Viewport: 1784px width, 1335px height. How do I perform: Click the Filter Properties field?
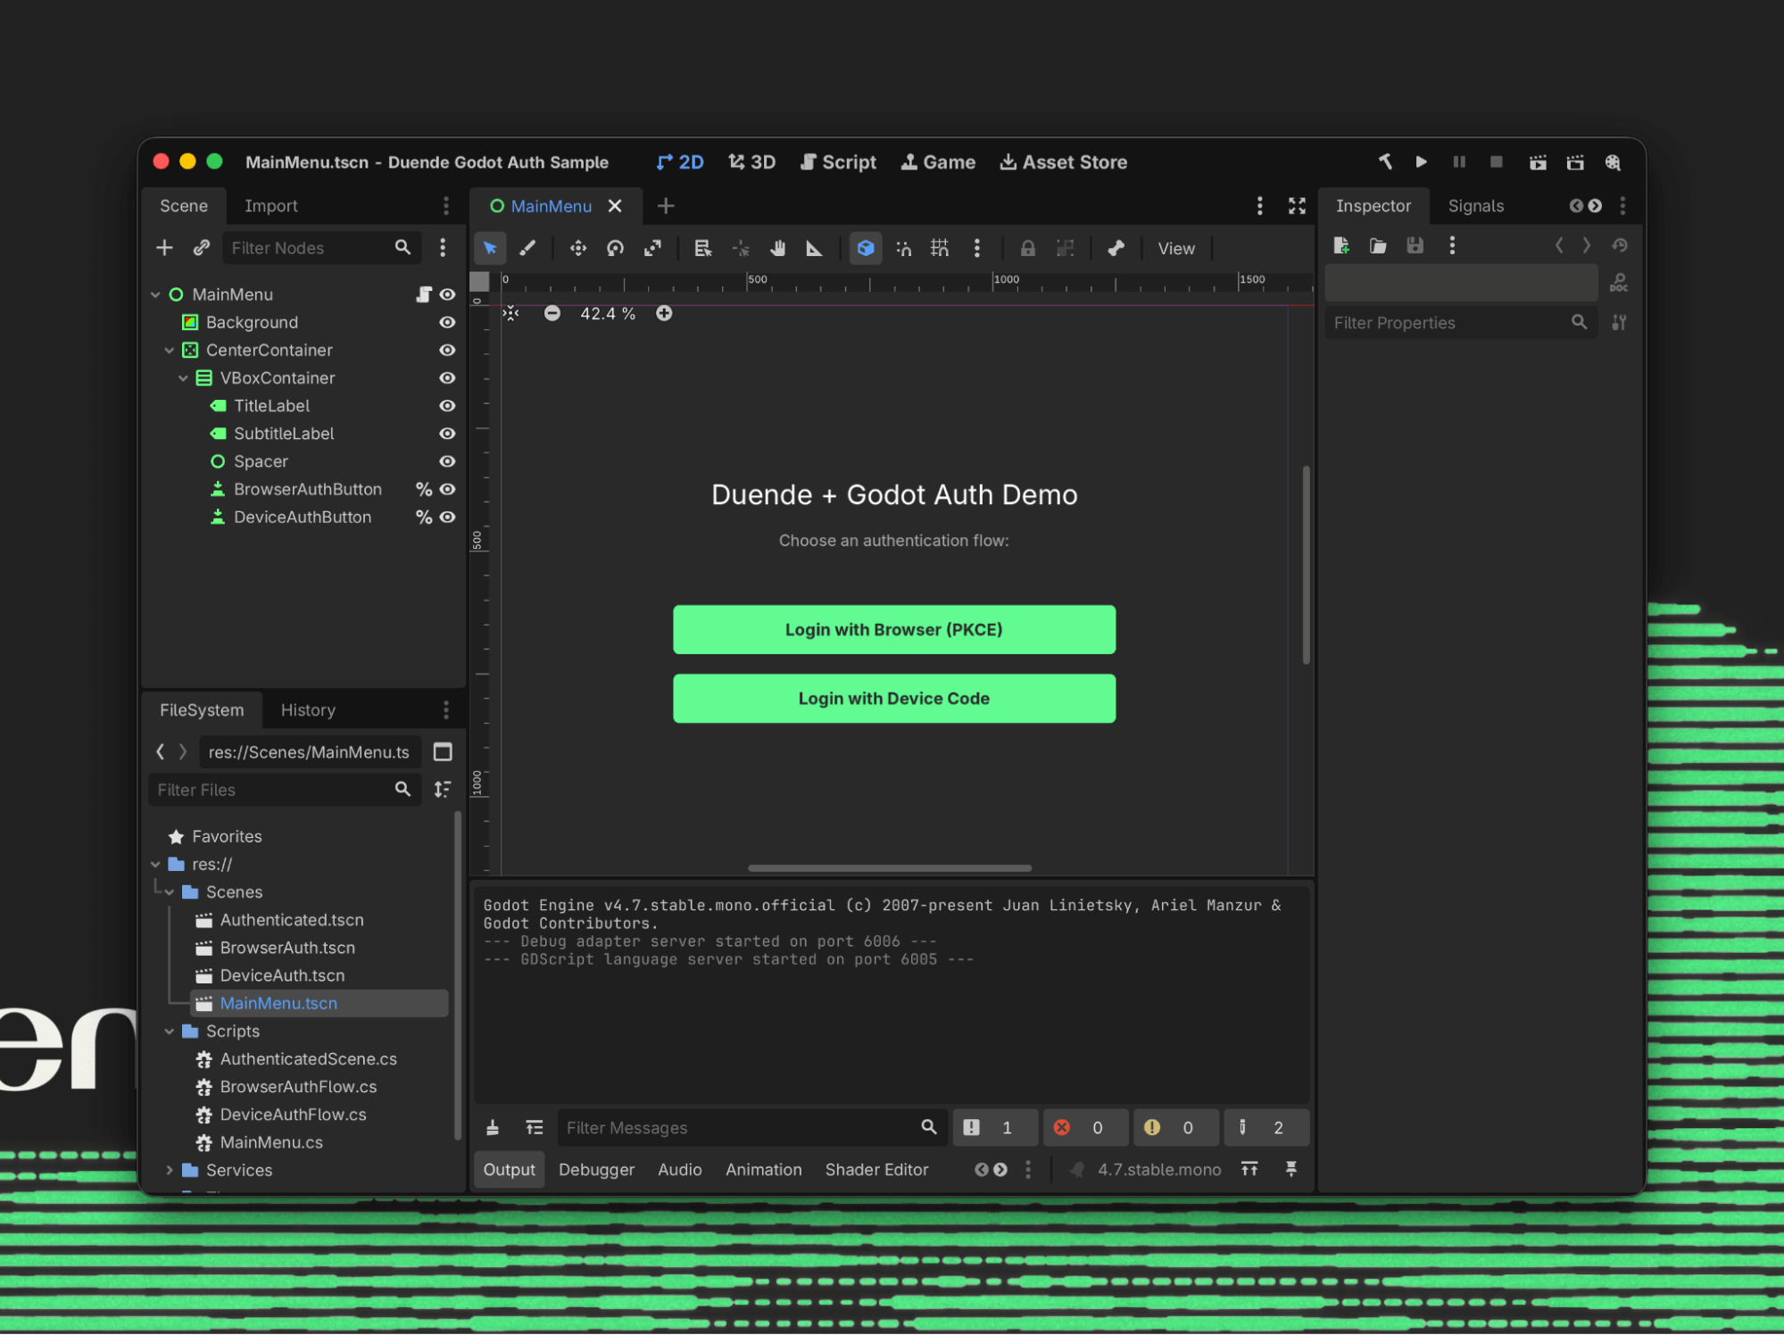(1461, 323)
